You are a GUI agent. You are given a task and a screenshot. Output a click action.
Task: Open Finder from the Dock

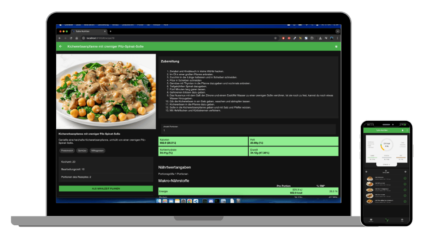(x=158, y=201)
